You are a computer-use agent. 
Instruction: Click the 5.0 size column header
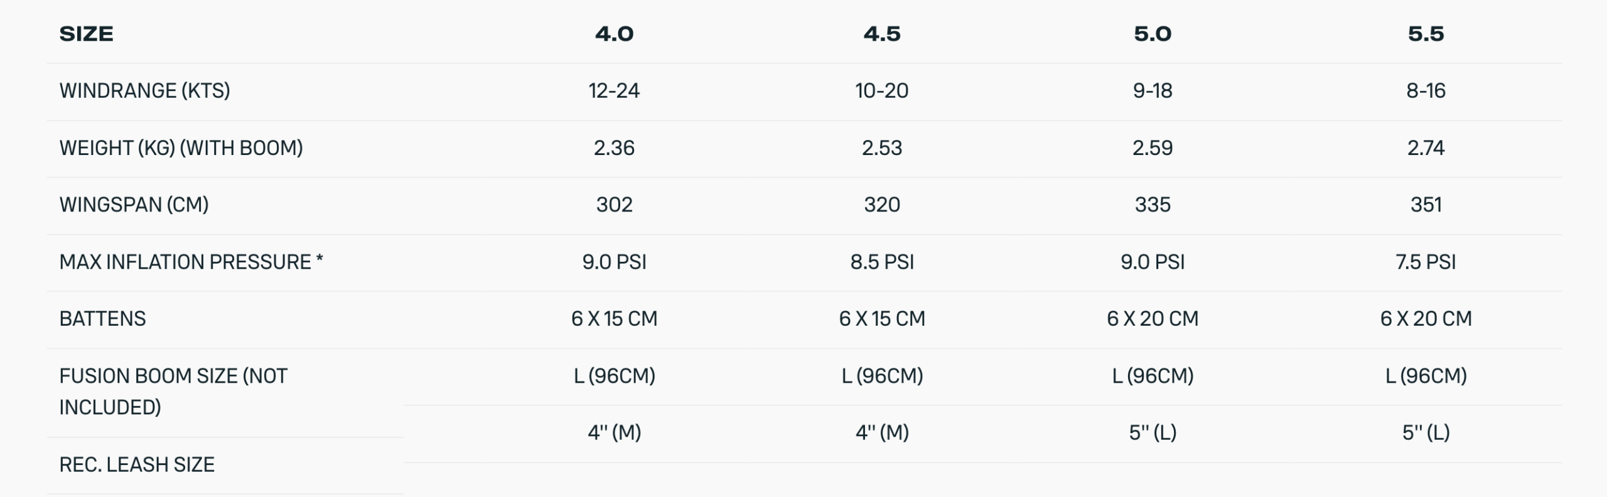coord(1153,34)
